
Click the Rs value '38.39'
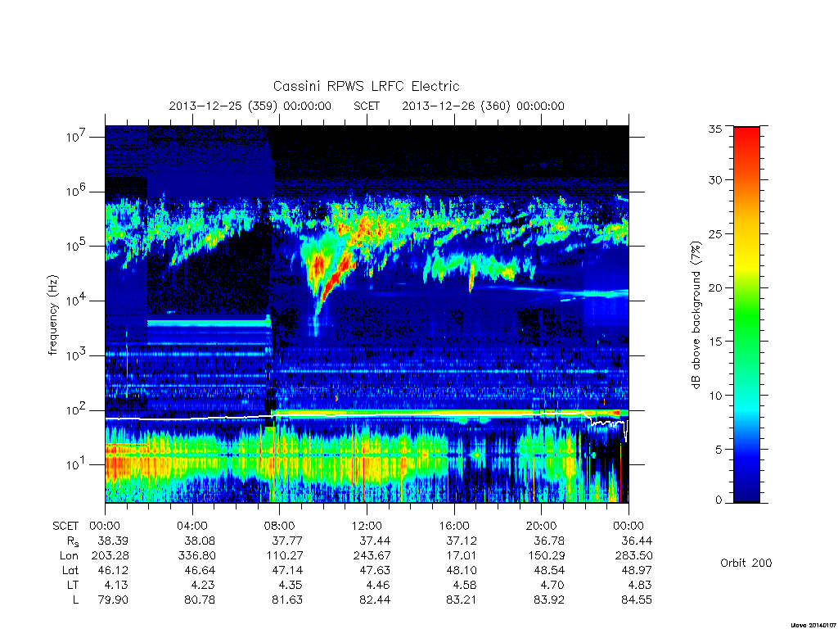pos(113,541)
